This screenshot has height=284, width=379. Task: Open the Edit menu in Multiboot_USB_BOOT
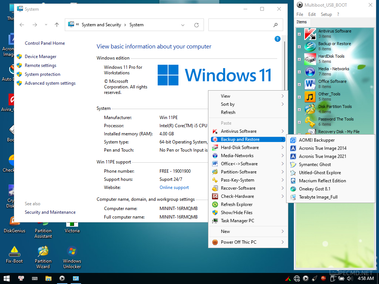(x=312, y=14)
